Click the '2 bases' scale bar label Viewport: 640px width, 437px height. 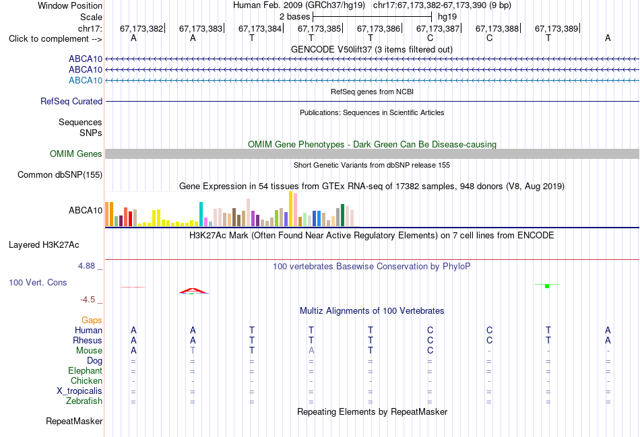pos(294,17)
